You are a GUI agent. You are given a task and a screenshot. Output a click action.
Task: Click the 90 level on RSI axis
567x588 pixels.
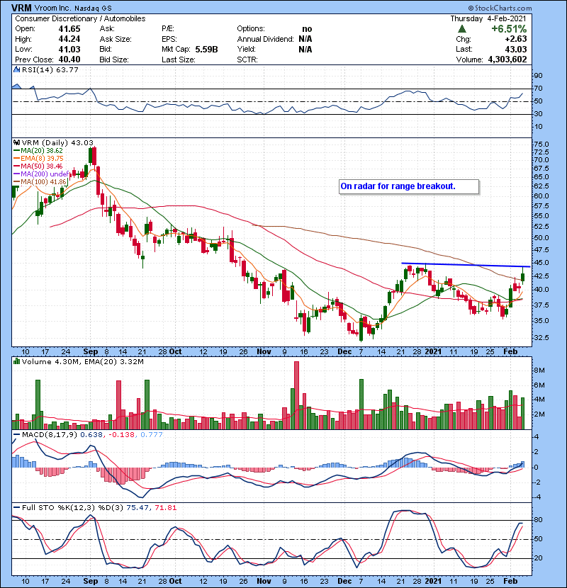pos(538,76)
